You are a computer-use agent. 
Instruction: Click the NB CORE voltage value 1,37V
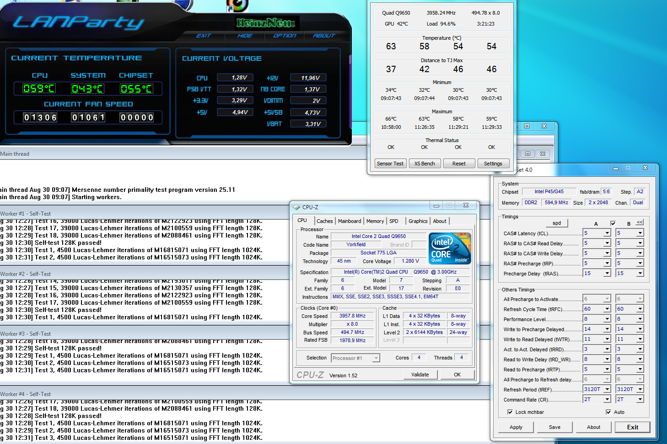[x=308, y=89]
